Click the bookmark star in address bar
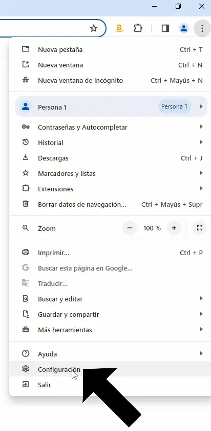The image size is (211, 431). [x=94, y=28]
